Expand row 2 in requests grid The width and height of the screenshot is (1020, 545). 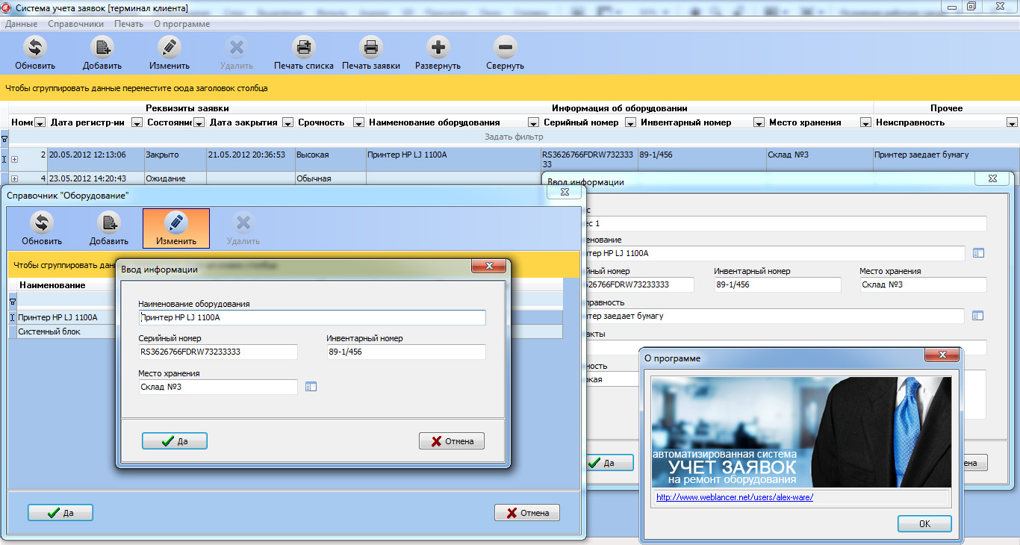14,159
